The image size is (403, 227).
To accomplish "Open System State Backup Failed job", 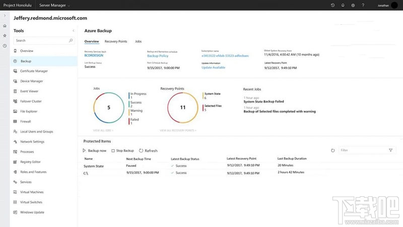I will point(263,101).
